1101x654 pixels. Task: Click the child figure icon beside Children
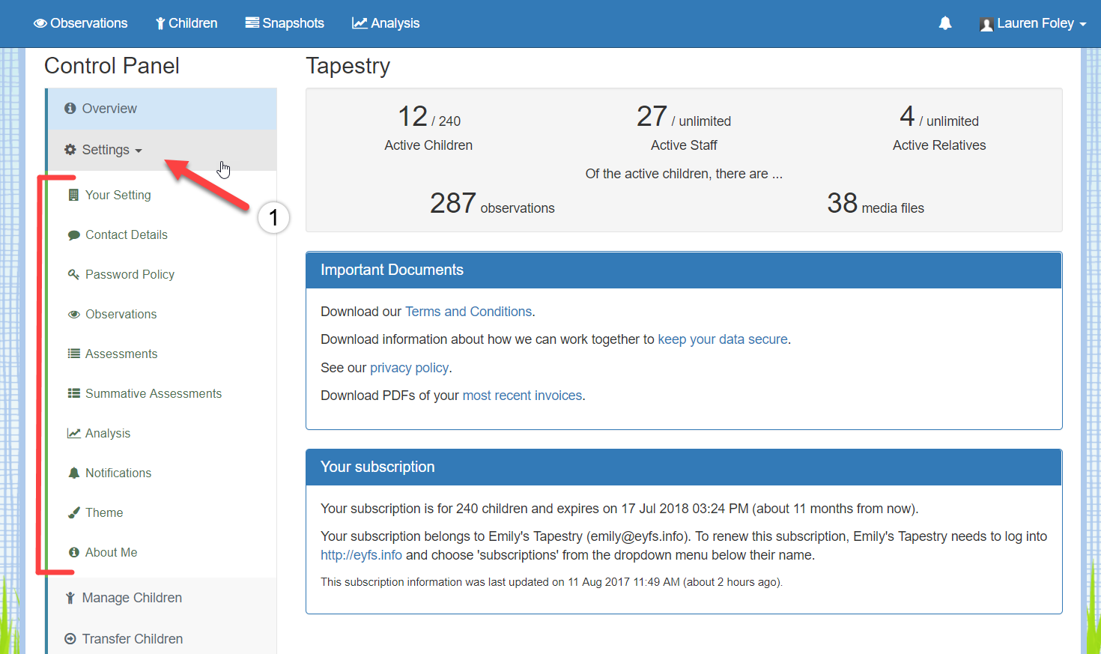coord(160,23)
